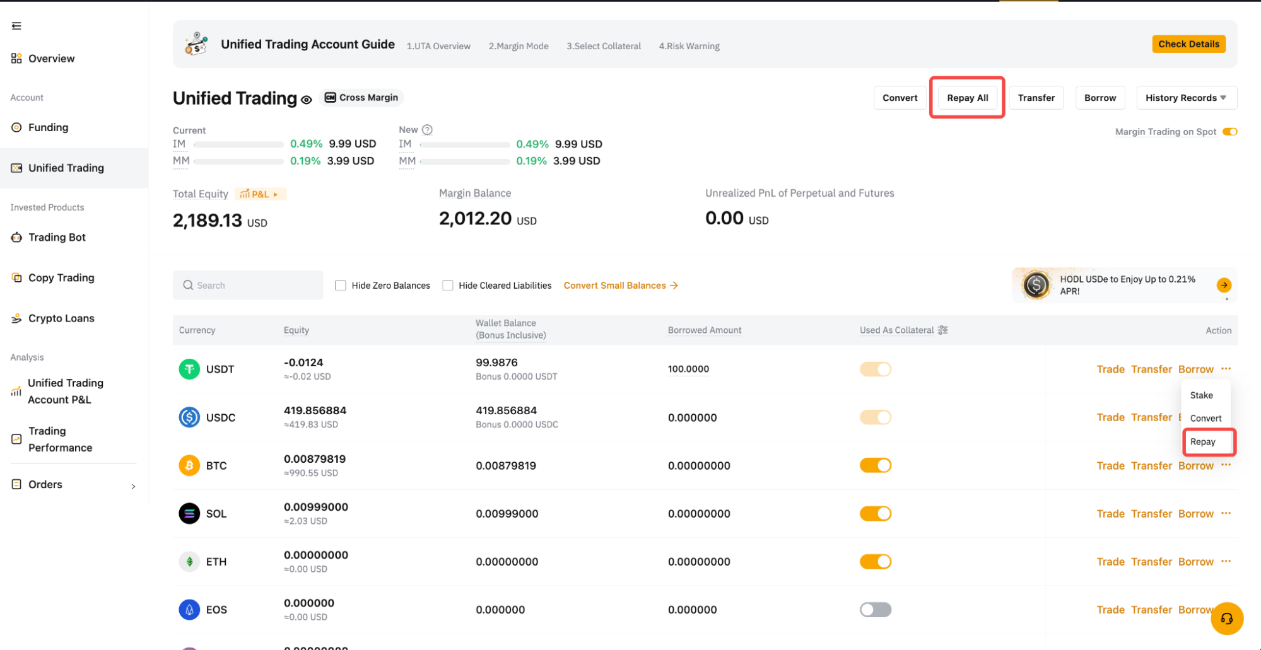This screenshot has height=650, width=1261.
Task: Open the collateral settings icon
Action: (x=943, y=330)
